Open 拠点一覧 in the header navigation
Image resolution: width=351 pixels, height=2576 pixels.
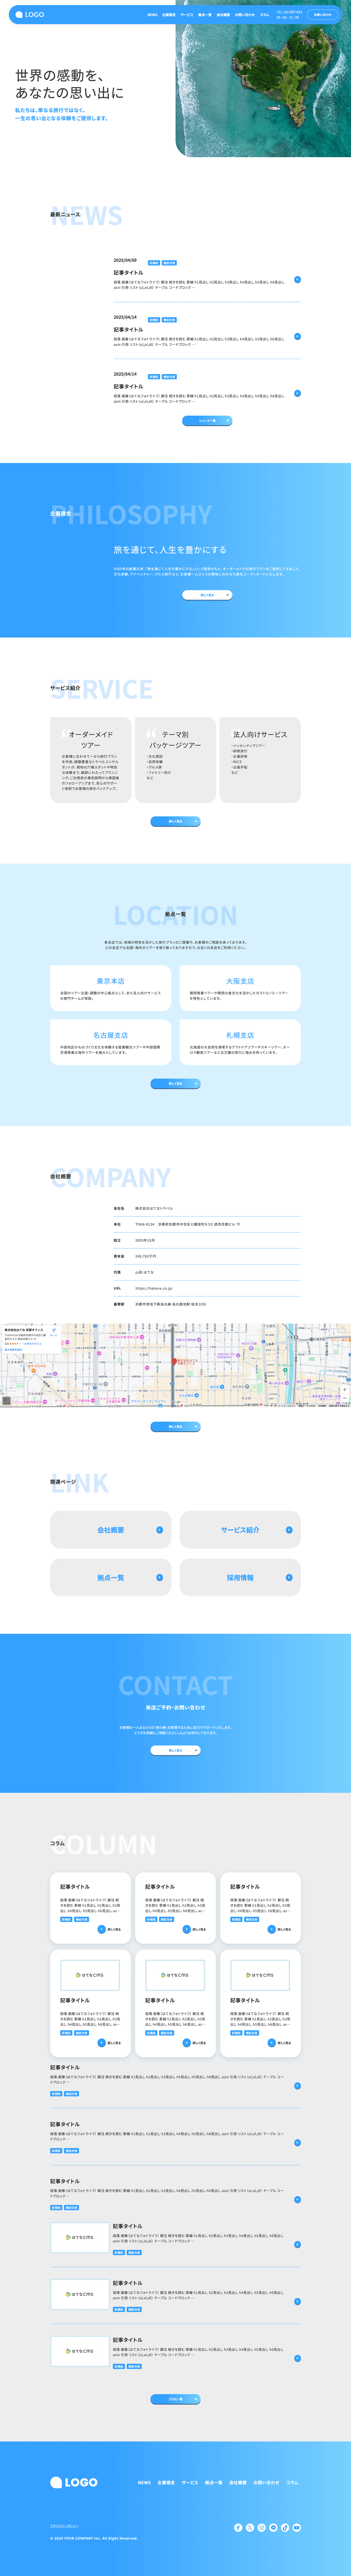point(204,15)
